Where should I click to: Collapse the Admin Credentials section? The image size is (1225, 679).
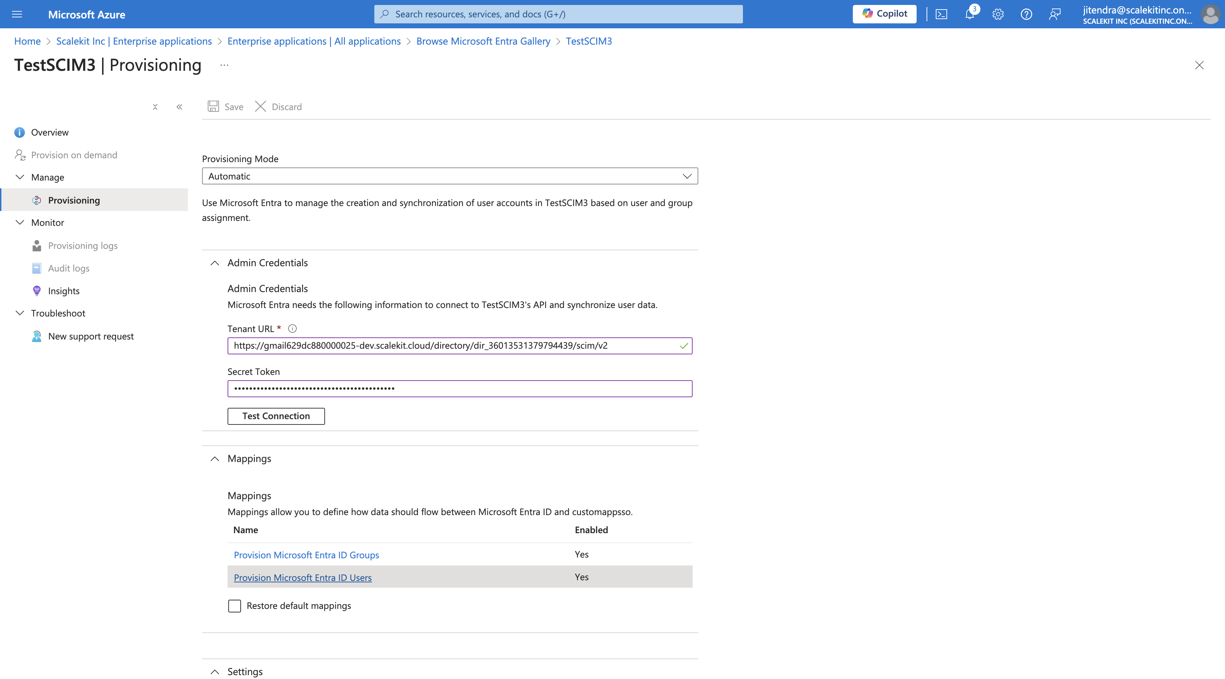(215, 263)
